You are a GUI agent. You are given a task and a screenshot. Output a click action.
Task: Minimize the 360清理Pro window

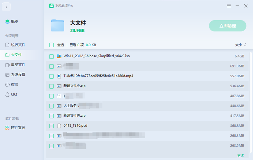(237, 6)
